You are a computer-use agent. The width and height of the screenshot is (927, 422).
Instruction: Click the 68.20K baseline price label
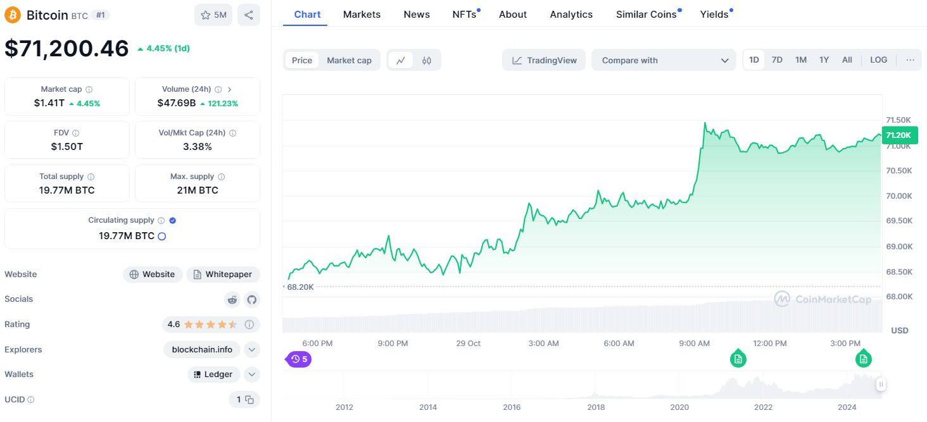click(x=300, y=287)
